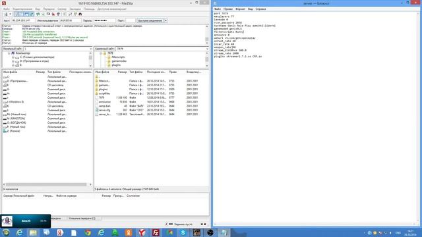422x237 pixels.
Task: Open FileZilla's Файл menu
Action: 6,9
